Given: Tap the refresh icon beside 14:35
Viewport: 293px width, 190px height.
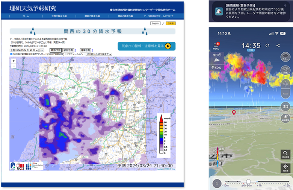Looking at the screenshot, I should click(x=267, y=46).
